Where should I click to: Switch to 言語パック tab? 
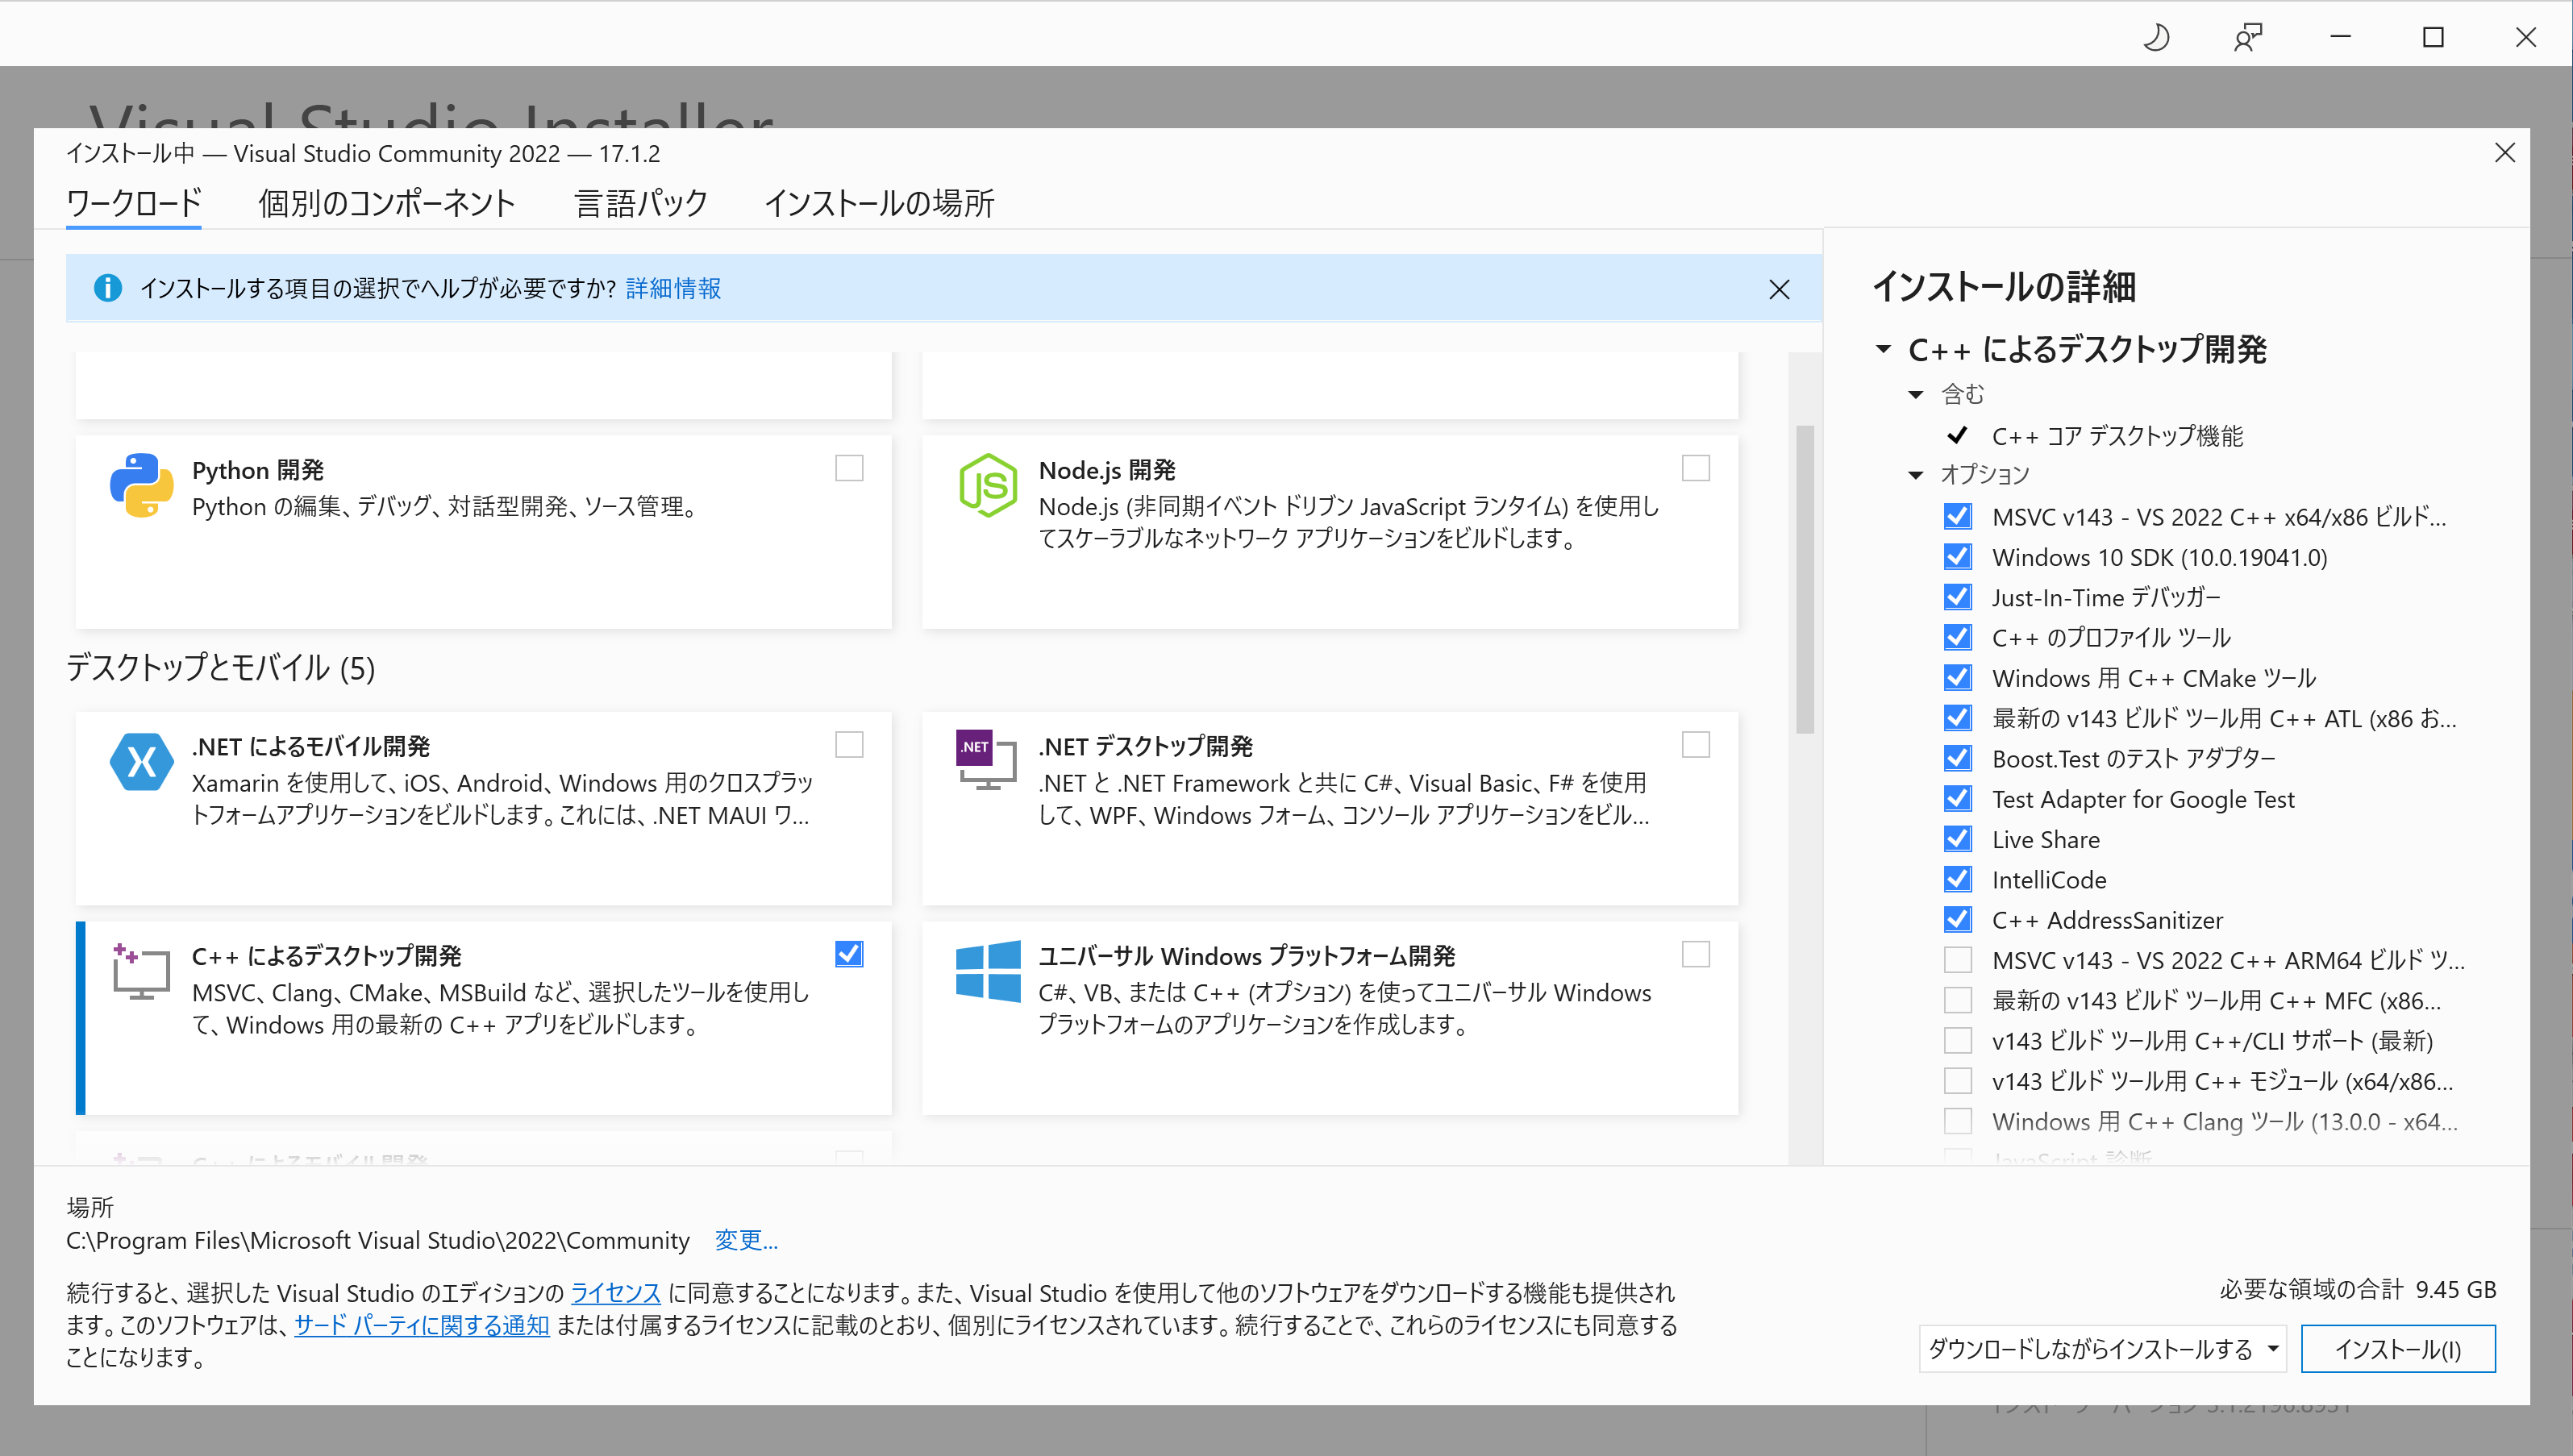[x=641, y=203]
